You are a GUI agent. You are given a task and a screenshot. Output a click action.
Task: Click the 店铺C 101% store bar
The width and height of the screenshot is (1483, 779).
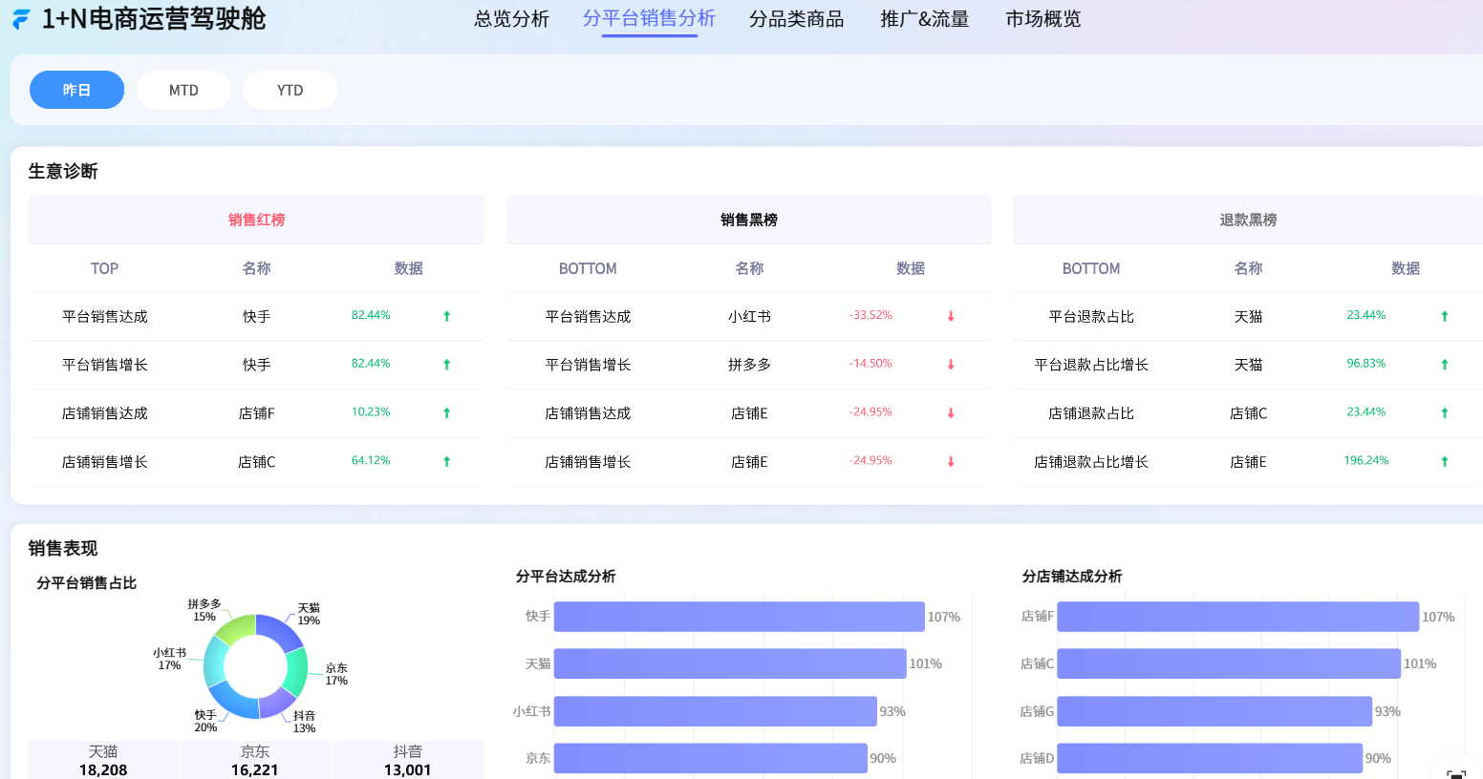pyautogui.click(x=1229, y=663)
